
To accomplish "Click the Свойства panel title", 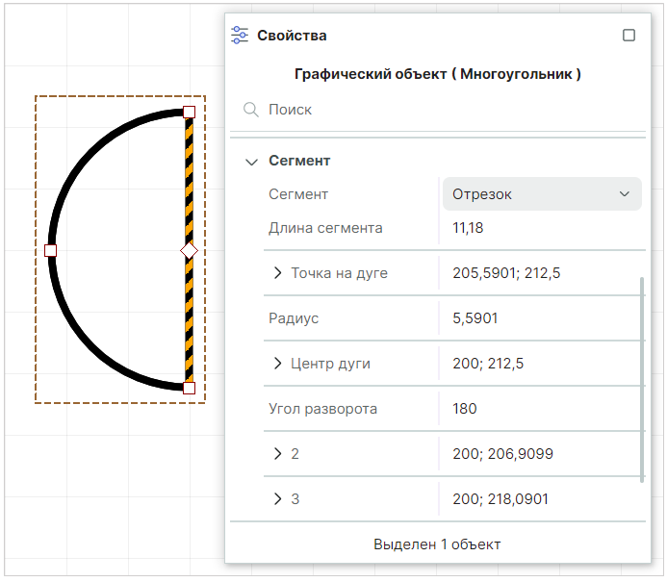I will click(x=292, y=36).
